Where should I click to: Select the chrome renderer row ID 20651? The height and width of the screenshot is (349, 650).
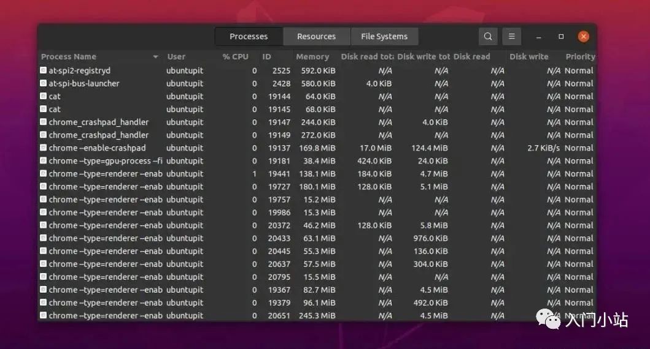[x=317, y=315]
